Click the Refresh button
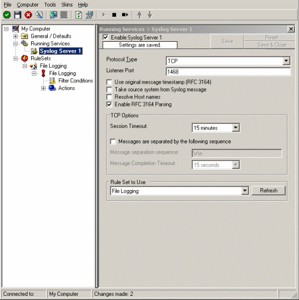 pos(269,191)
